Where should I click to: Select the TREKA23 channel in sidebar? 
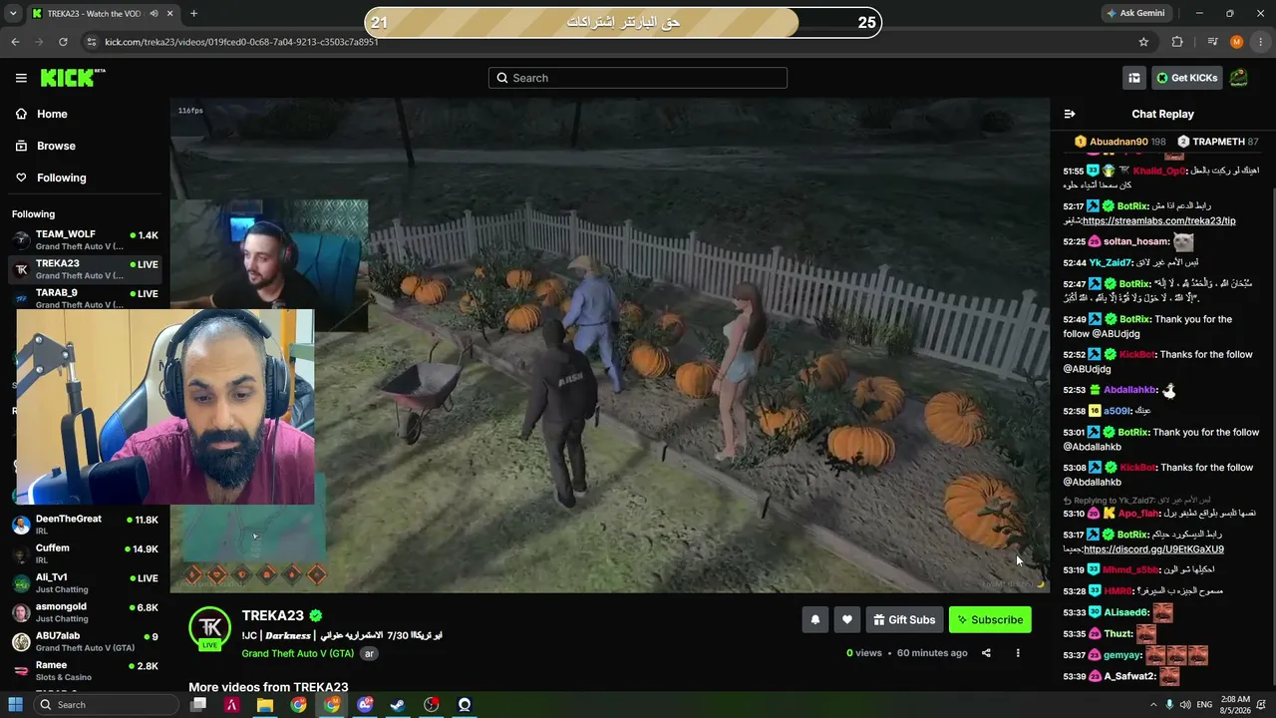[85, 269]
